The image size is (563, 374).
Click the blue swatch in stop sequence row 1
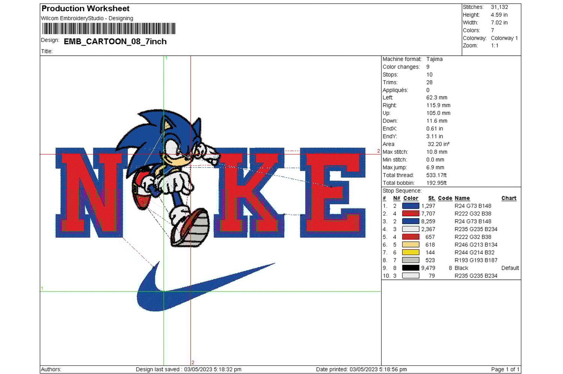pyautogui.click(x=411, y=206)
